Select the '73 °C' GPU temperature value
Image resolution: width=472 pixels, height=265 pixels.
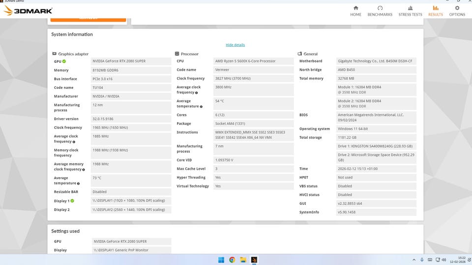tap(131, 181)
